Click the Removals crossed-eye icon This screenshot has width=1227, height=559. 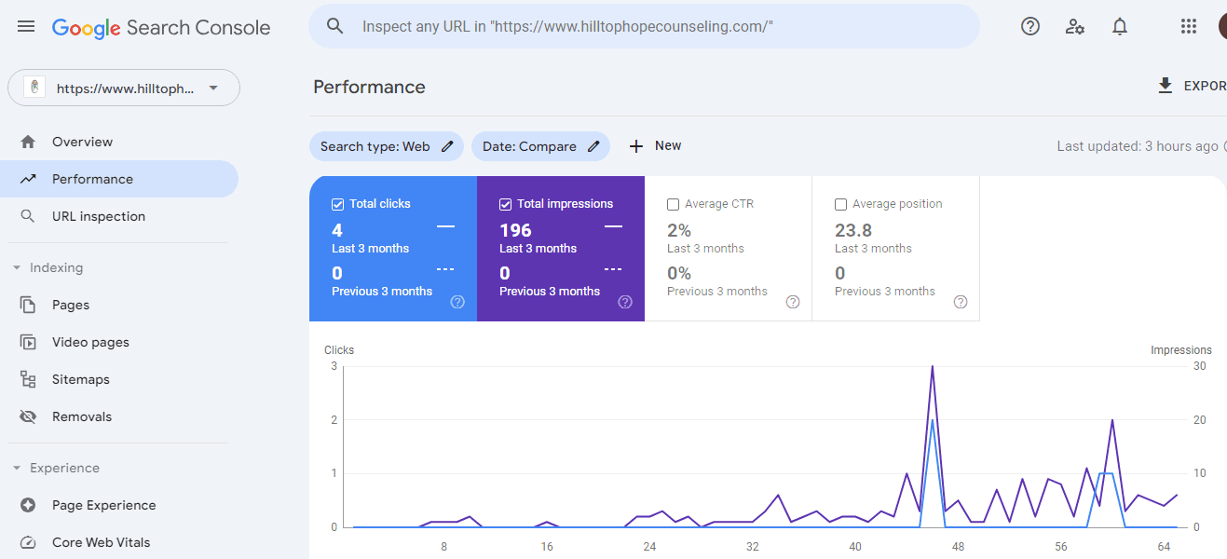[x=28, y=416]
